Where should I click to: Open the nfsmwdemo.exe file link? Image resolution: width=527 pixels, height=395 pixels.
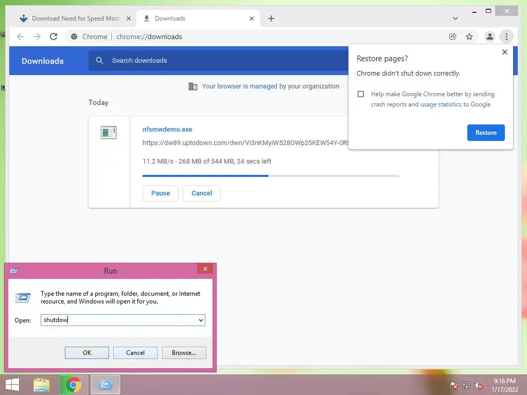pyautogui.click(x=167, y=129)
